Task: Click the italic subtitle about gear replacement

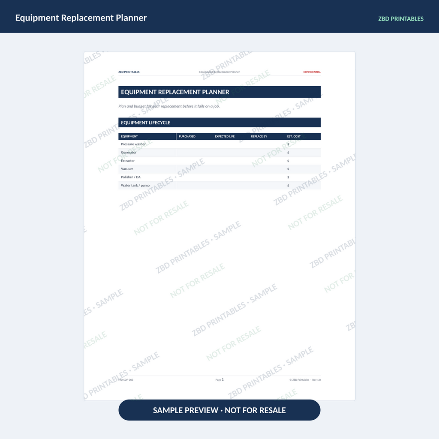Action: [169, 106]
